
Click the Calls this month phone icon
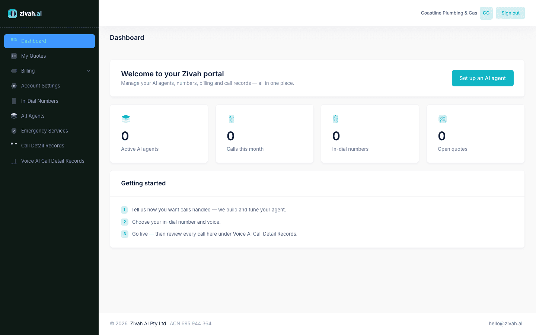click(231, 119)
